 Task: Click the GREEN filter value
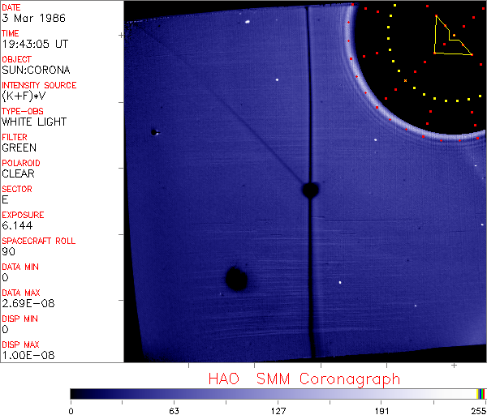click(x=19, y=148)
